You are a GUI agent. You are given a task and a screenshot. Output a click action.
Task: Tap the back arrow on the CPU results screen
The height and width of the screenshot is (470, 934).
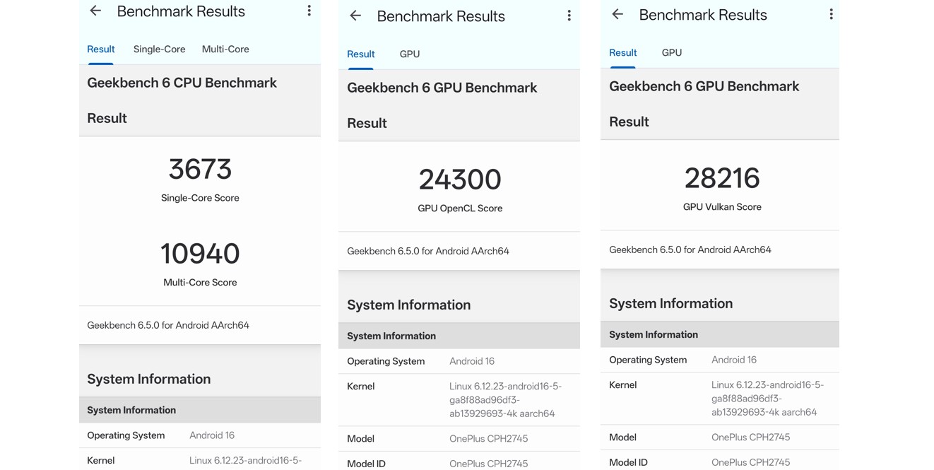pos(95,11)
